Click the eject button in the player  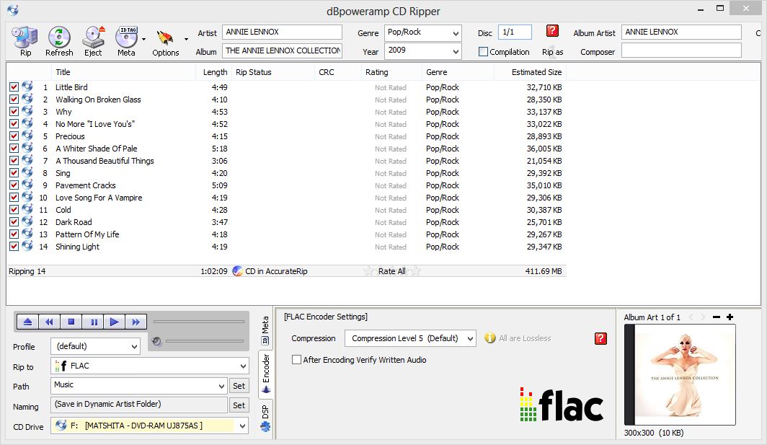click(x=27, y=322)
